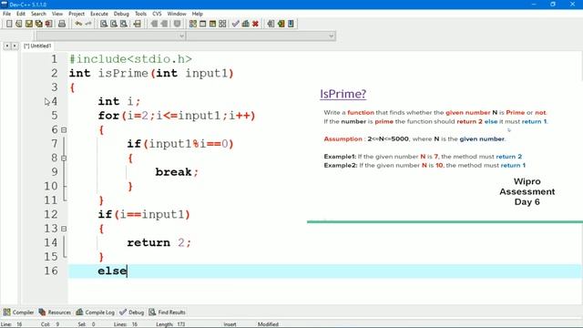583x328 pixels.
Task: Click return 2 on line 14
Action: [159, 243]
